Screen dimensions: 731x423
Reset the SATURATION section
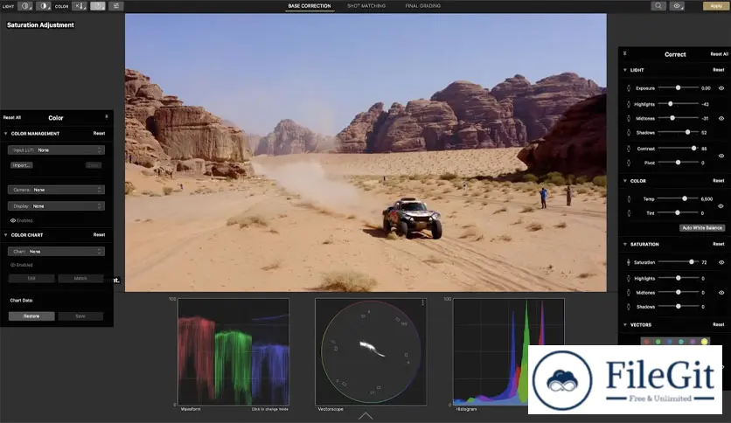click(719, 244)
